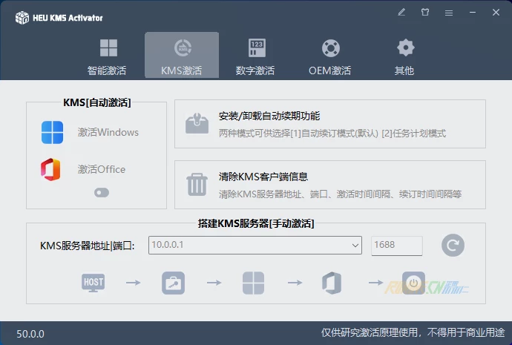This screenshot has height=345, width=512.
Task: Click the gray Windows logo step icon
Action: tap(253, 283)
